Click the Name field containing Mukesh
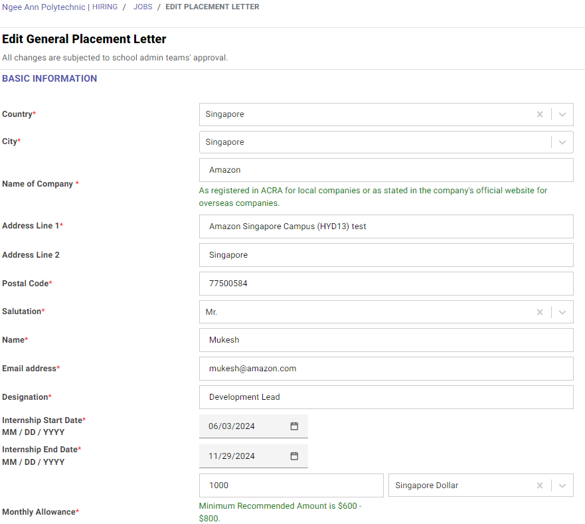 (x=386, y=340)
